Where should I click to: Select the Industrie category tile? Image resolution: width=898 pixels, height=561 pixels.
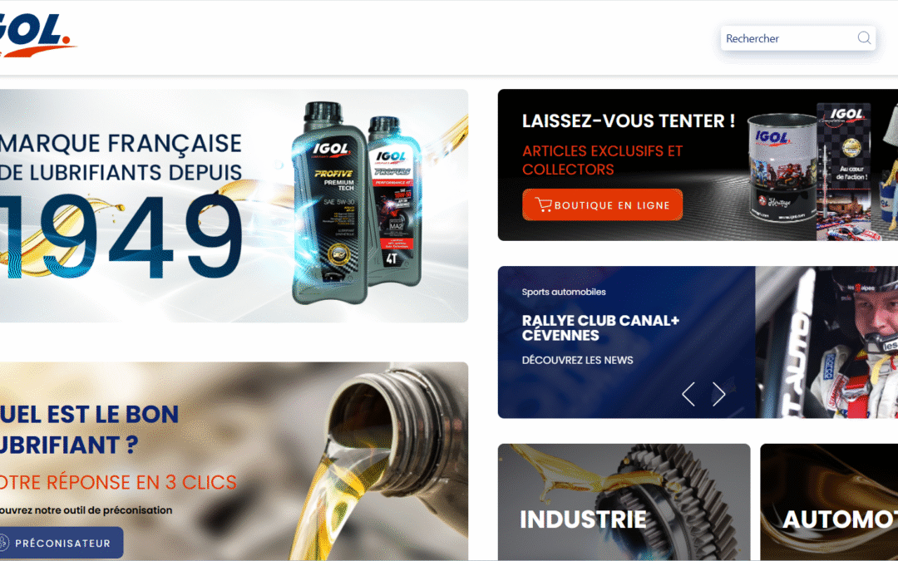click(624, 502)
